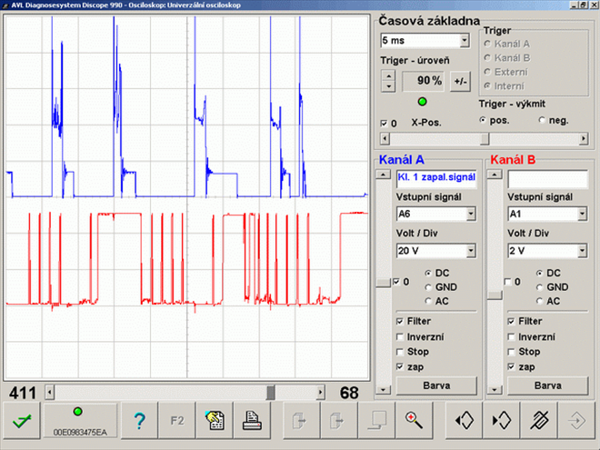Click the F2 toolbar button
The image size is (600, 450).
(x=176, y=421)
